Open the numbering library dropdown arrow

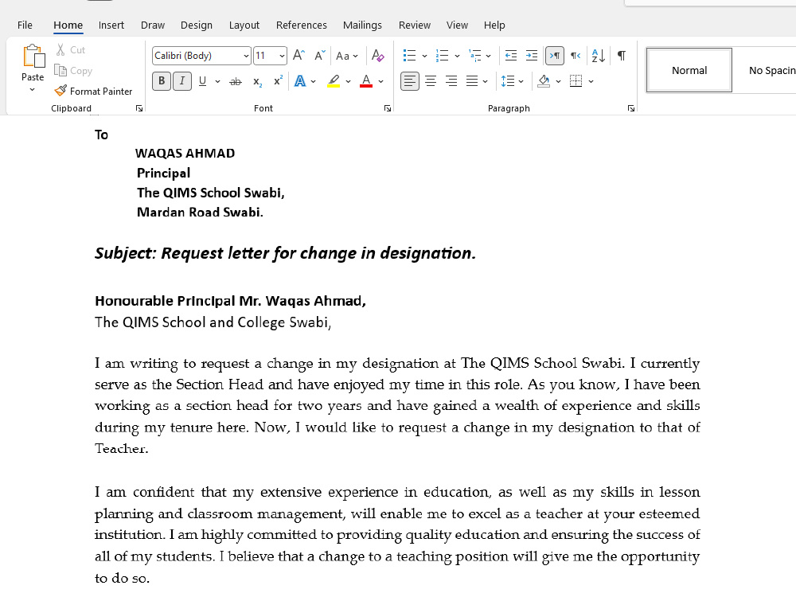457,56
